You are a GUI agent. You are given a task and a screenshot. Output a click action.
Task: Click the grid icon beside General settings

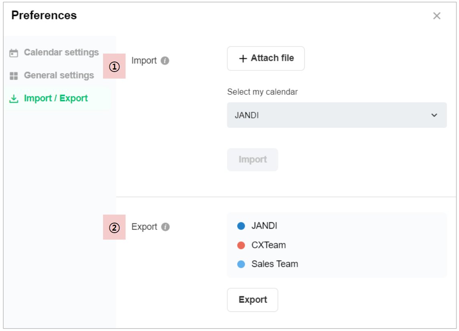tap(14, 76)
